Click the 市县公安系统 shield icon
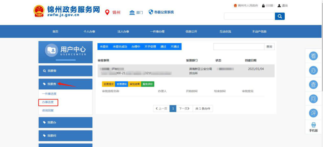The height and width of the screenshot is (147, 323). [151, 12]
